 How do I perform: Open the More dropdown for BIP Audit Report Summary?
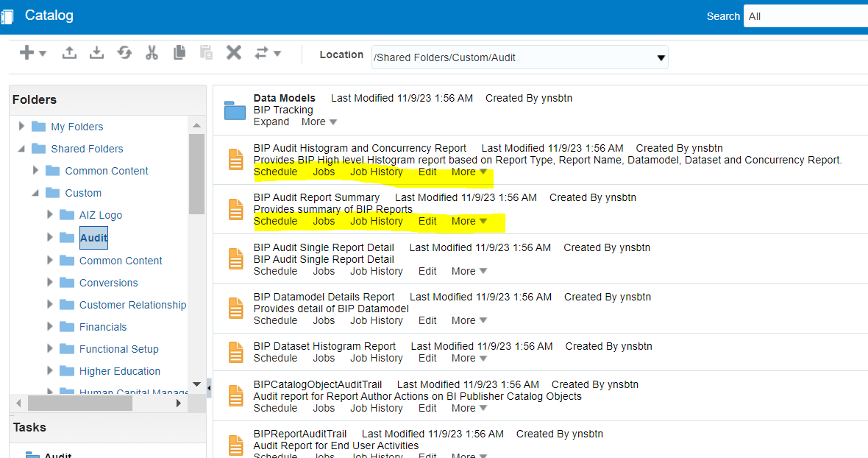pos(469,221)
